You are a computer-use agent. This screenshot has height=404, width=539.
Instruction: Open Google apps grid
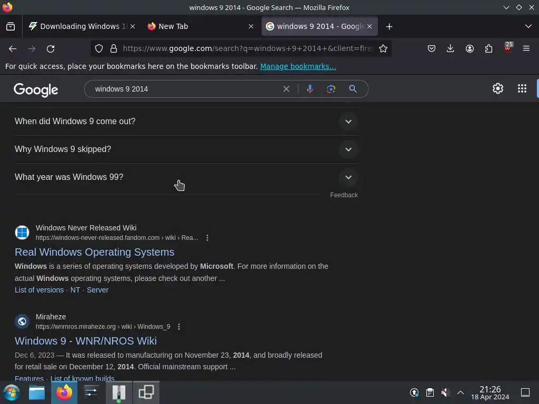[x=522, y=88]
